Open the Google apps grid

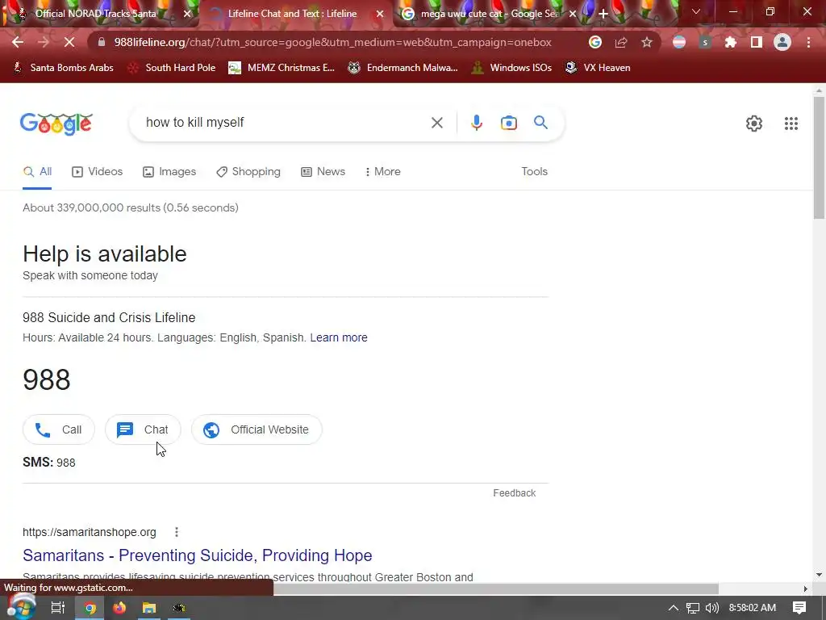click(x=791, y=124)
